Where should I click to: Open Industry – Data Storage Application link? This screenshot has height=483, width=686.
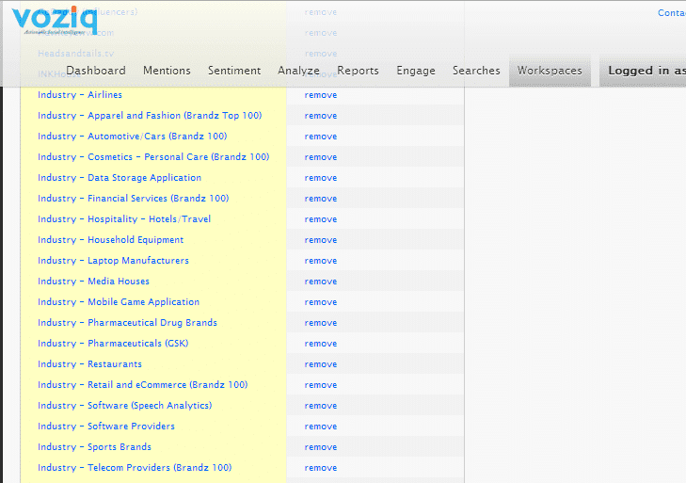pos(120,178)
